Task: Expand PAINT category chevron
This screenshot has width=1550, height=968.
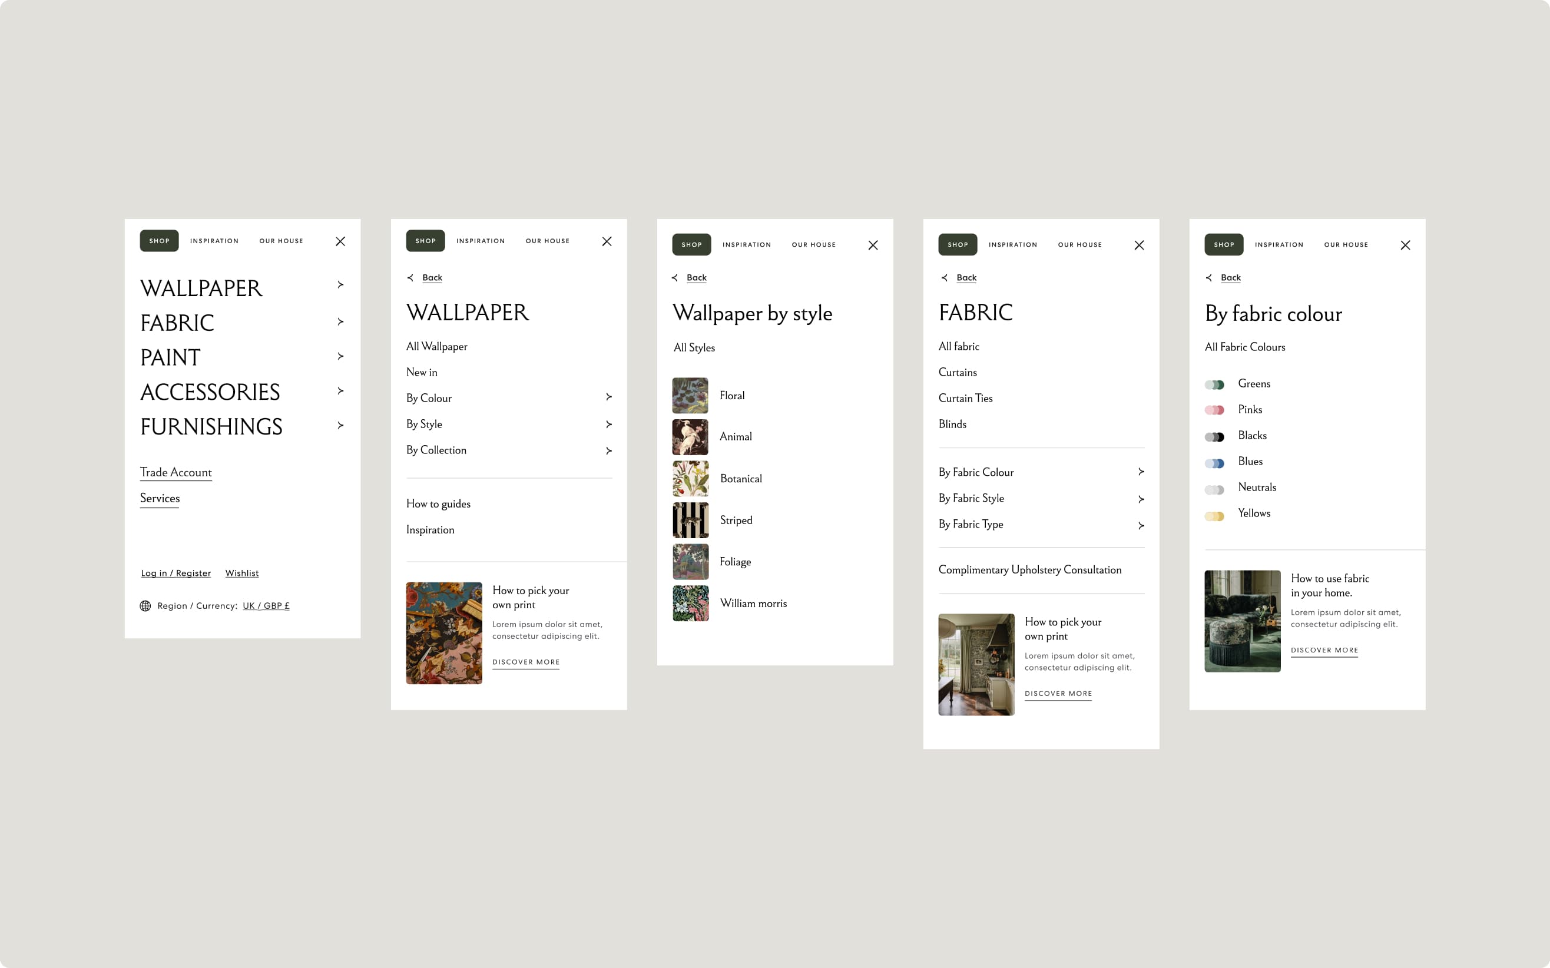Action: click(x=340, y=356)
